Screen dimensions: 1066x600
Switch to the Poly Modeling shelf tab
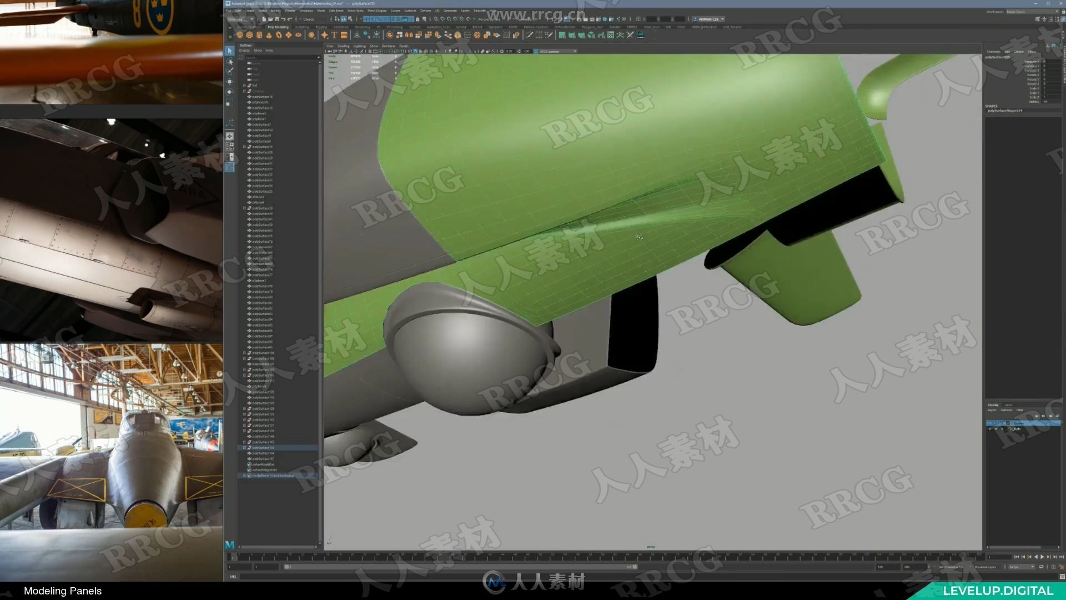(x=278, y=27)
